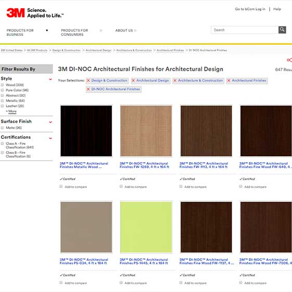The image size is (292, 292).
Task: Remove Design & Construction selection via X
Action: (x=88, y=81)
